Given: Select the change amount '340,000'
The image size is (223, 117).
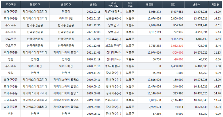Looking at the screenshot, I should [x=178, y=87].
